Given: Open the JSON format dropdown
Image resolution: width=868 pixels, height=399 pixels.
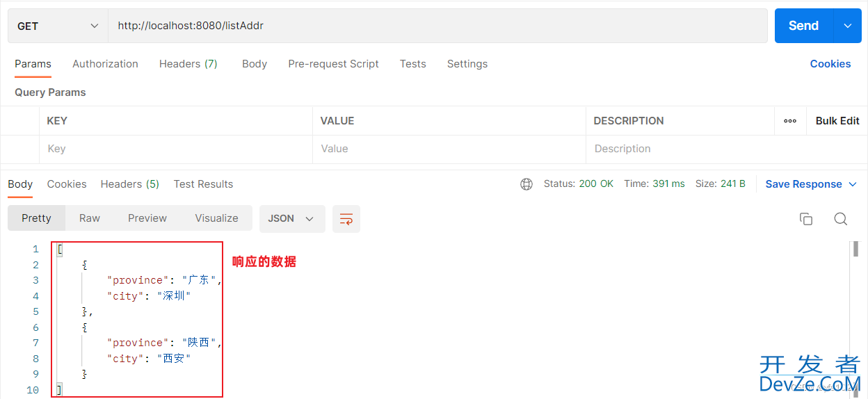Looking at the screenshot, I should click(x=292, y=218).
